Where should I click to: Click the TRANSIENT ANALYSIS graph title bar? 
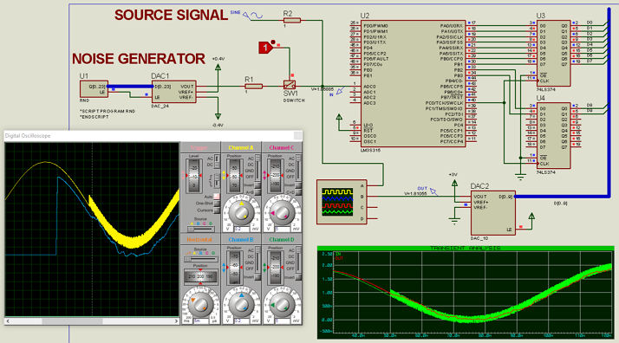(x=466, y=248)
